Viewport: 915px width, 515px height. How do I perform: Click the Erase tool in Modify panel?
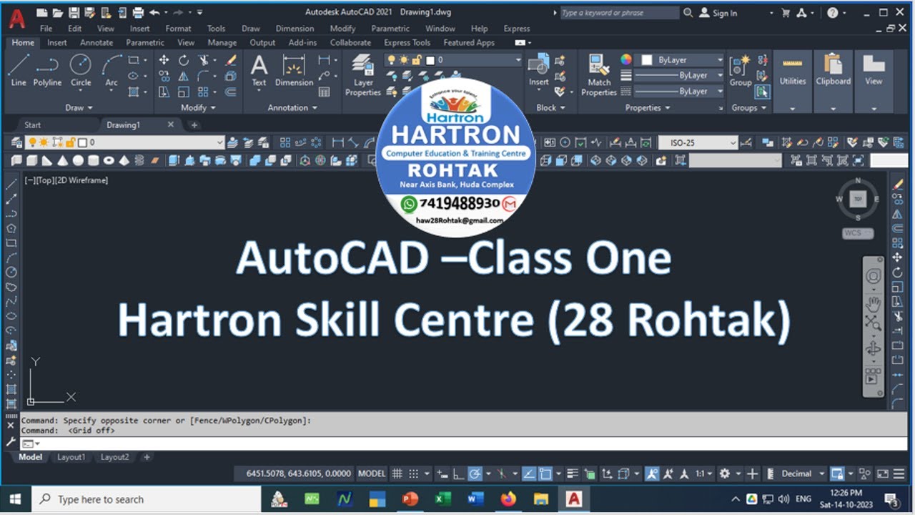[x=231, y=60]
